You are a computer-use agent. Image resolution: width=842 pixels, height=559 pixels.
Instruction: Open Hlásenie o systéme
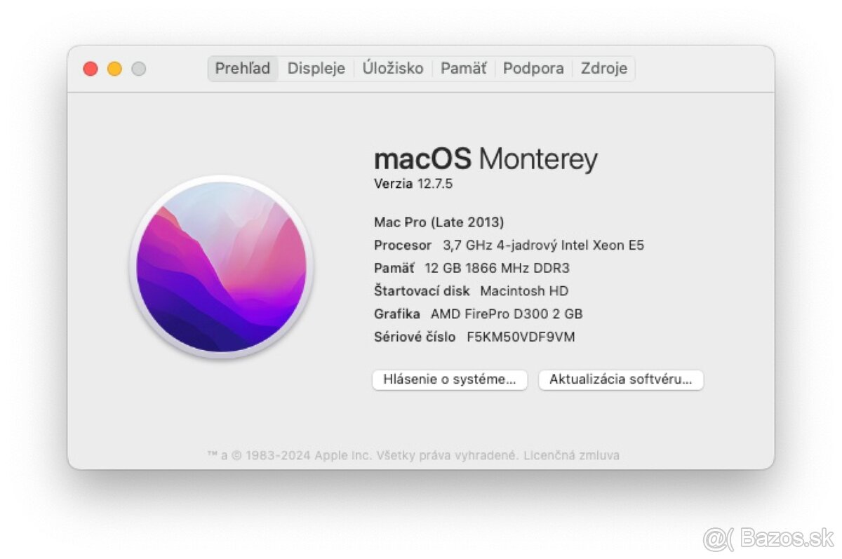450,379
